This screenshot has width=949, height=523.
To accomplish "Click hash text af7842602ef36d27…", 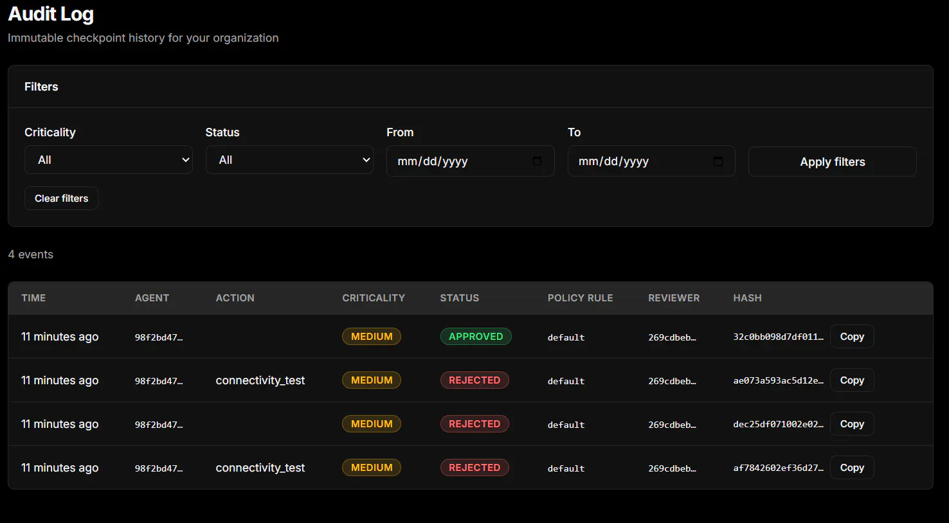I will click(x=778, y=468).
